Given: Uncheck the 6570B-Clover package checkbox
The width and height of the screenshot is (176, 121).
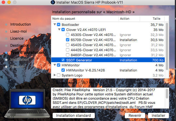Looking at the screenshot, I should (x=68, y=40).
